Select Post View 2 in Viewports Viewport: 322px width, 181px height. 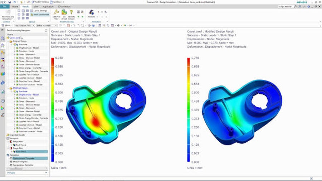pos(20,145)
